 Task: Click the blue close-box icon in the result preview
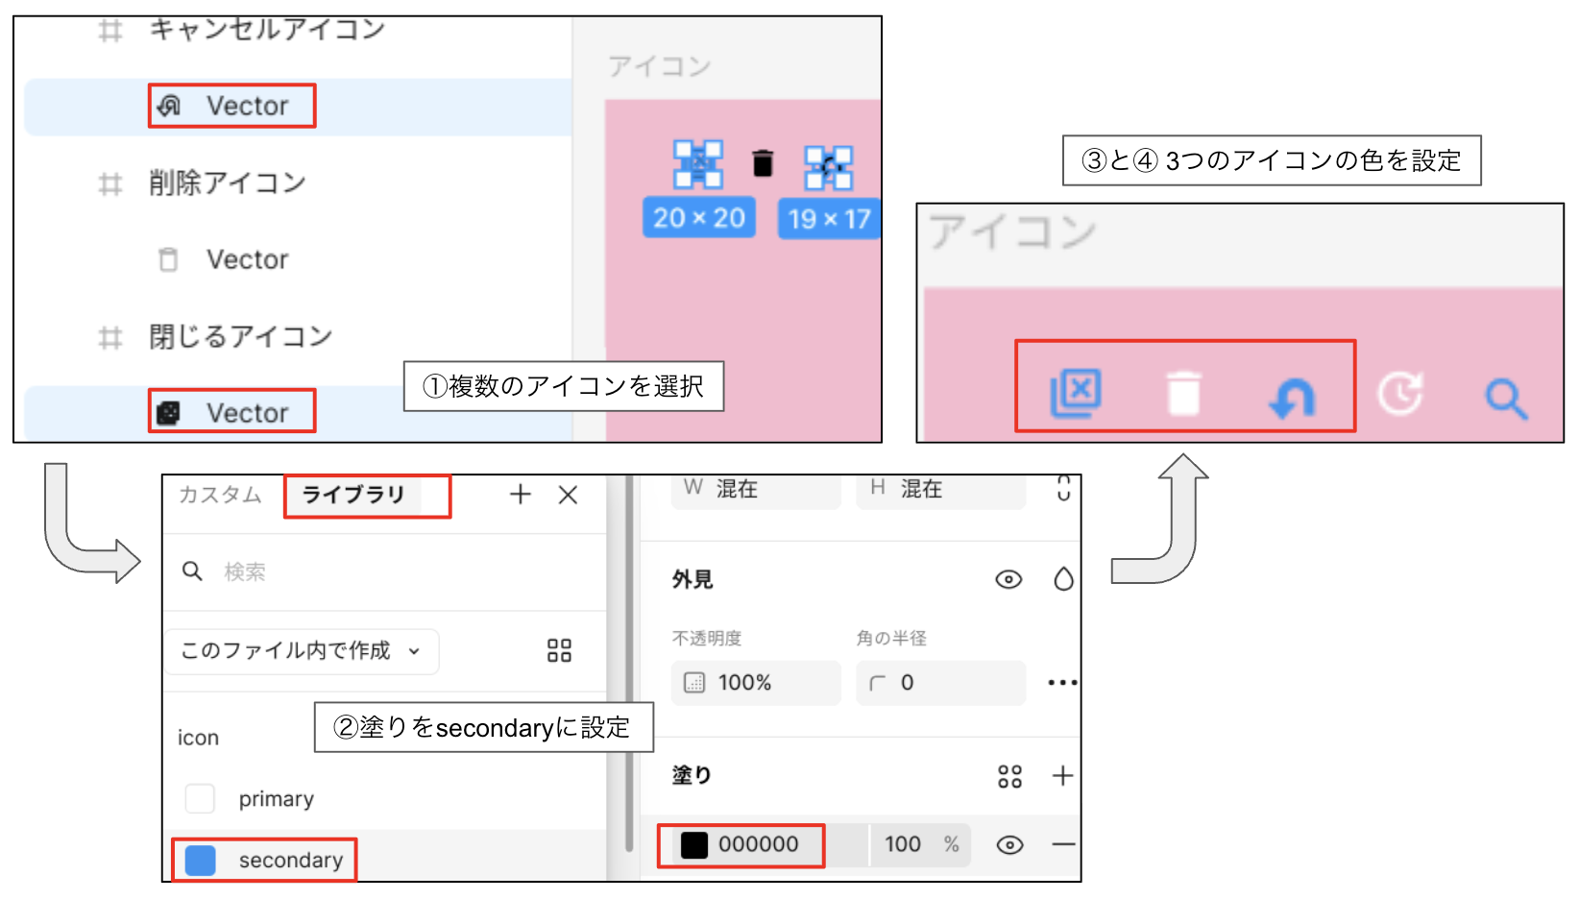tap(1076, 393)
